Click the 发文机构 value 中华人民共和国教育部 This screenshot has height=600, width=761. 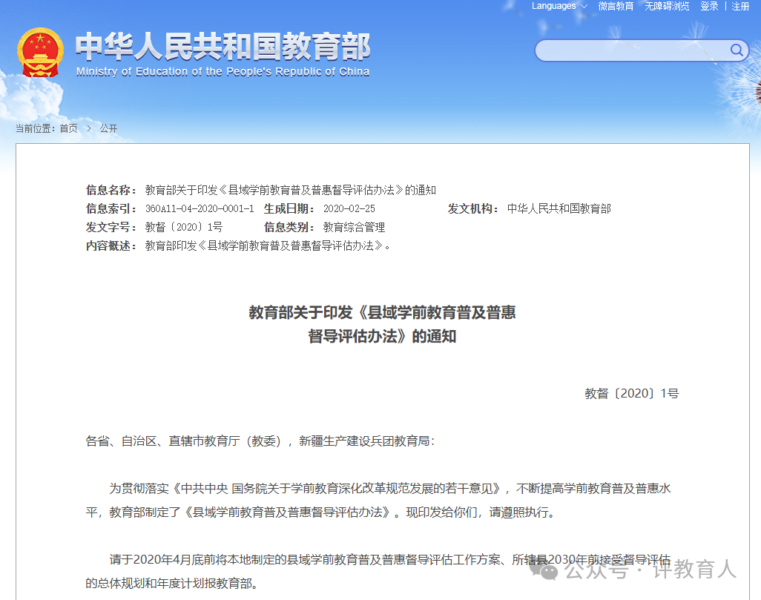[x=559, y=208]
